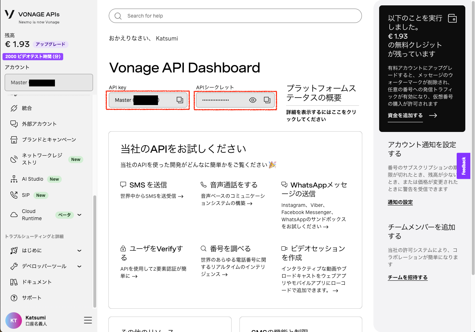Click the WhatsApp messages chat icon
Screen dimensions: 475x332
point(284,185)
